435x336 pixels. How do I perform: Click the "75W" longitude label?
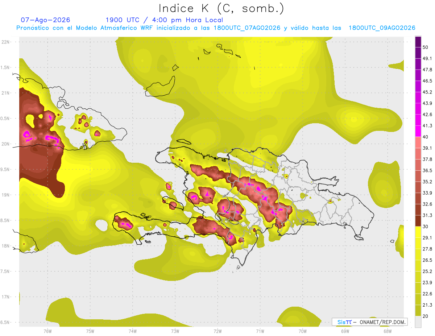pyautogui.click(x=90, y=331)
